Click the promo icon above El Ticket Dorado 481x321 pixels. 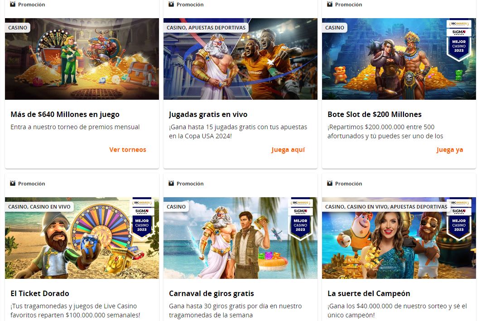(x=13, y=183)
